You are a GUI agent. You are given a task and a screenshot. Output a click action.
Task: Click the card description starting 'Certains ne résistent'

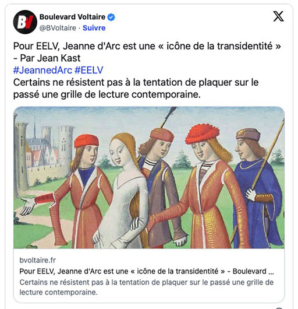click(x=147, y=287)
